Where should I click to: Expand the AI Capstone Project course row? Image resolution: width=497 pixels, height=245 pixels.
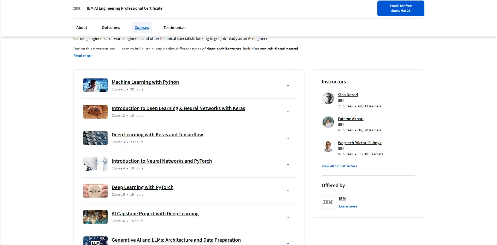pyautogui.click(x=288, y=217)
